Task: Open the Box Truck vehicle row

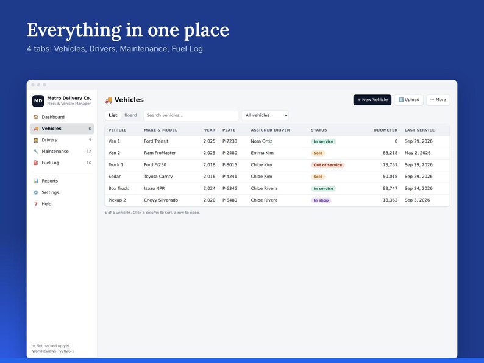Action: (277, 188)
